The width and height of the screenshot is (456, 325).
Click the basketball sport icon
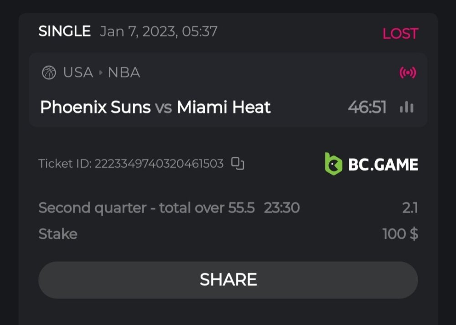click(49, 73)
